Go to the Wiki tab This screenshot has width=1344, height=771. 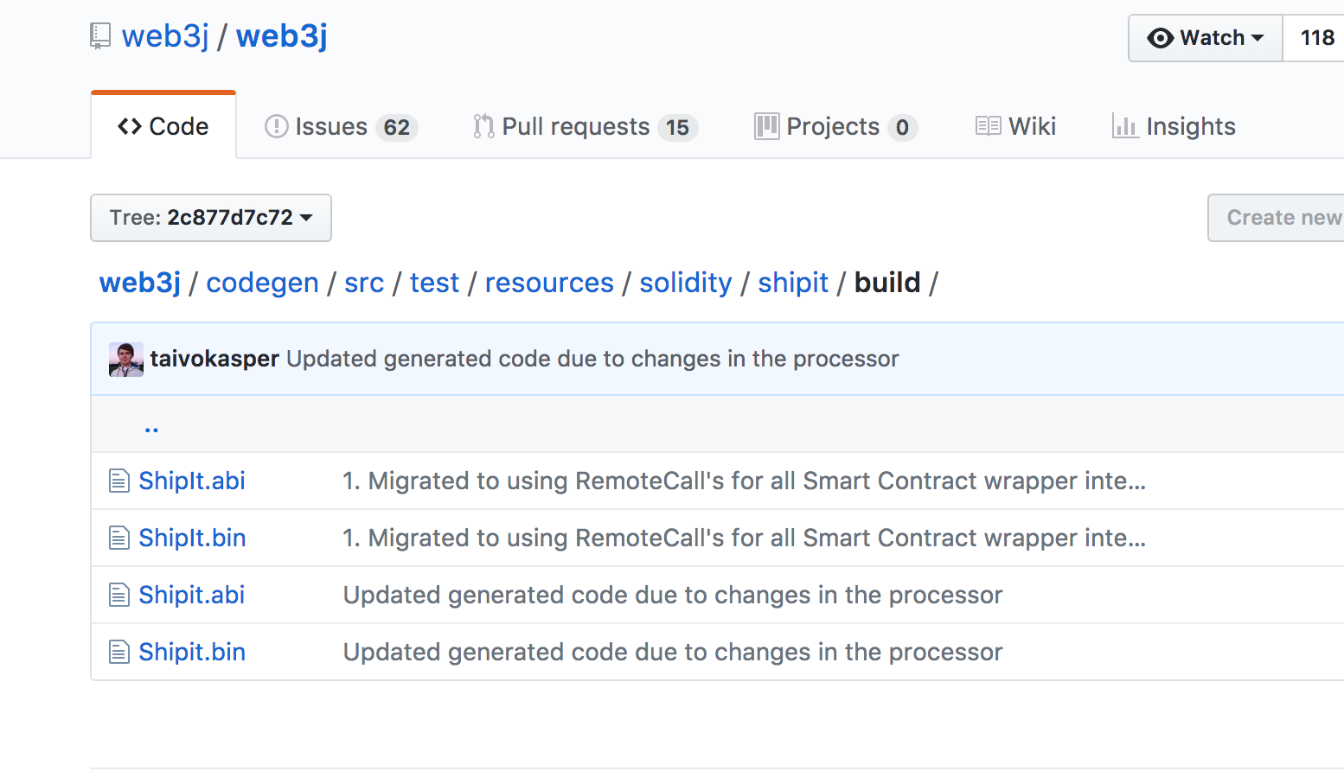point(1015,127)
